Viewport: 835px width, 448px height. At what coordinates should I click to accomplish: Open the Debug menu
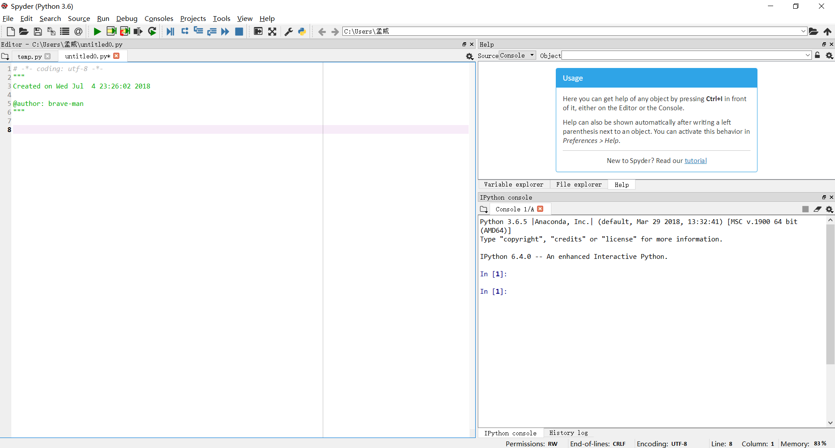pos(127,18)
